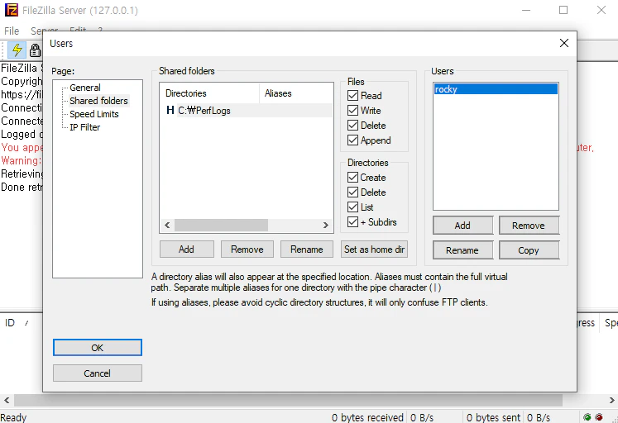This screenshot has height=423, width=618.
Task: Click the lightning bolt connect toolbar icon
Action: pos(17,50)
